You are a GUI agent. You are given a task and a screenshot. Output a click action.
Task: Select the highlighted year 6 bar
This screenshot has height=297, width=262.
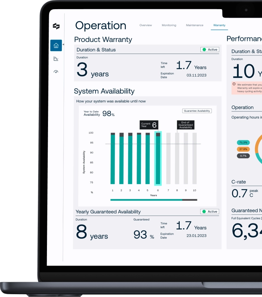tap(158, 158)
